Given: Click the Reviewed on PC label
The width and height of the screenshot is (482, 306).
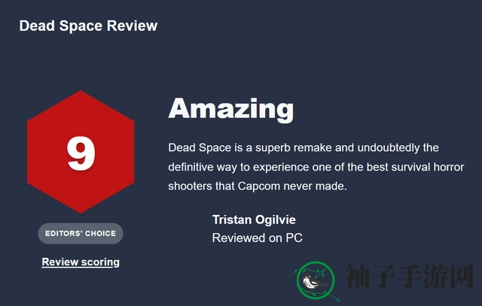Looking at the screenshot, I should pos(258,238).
